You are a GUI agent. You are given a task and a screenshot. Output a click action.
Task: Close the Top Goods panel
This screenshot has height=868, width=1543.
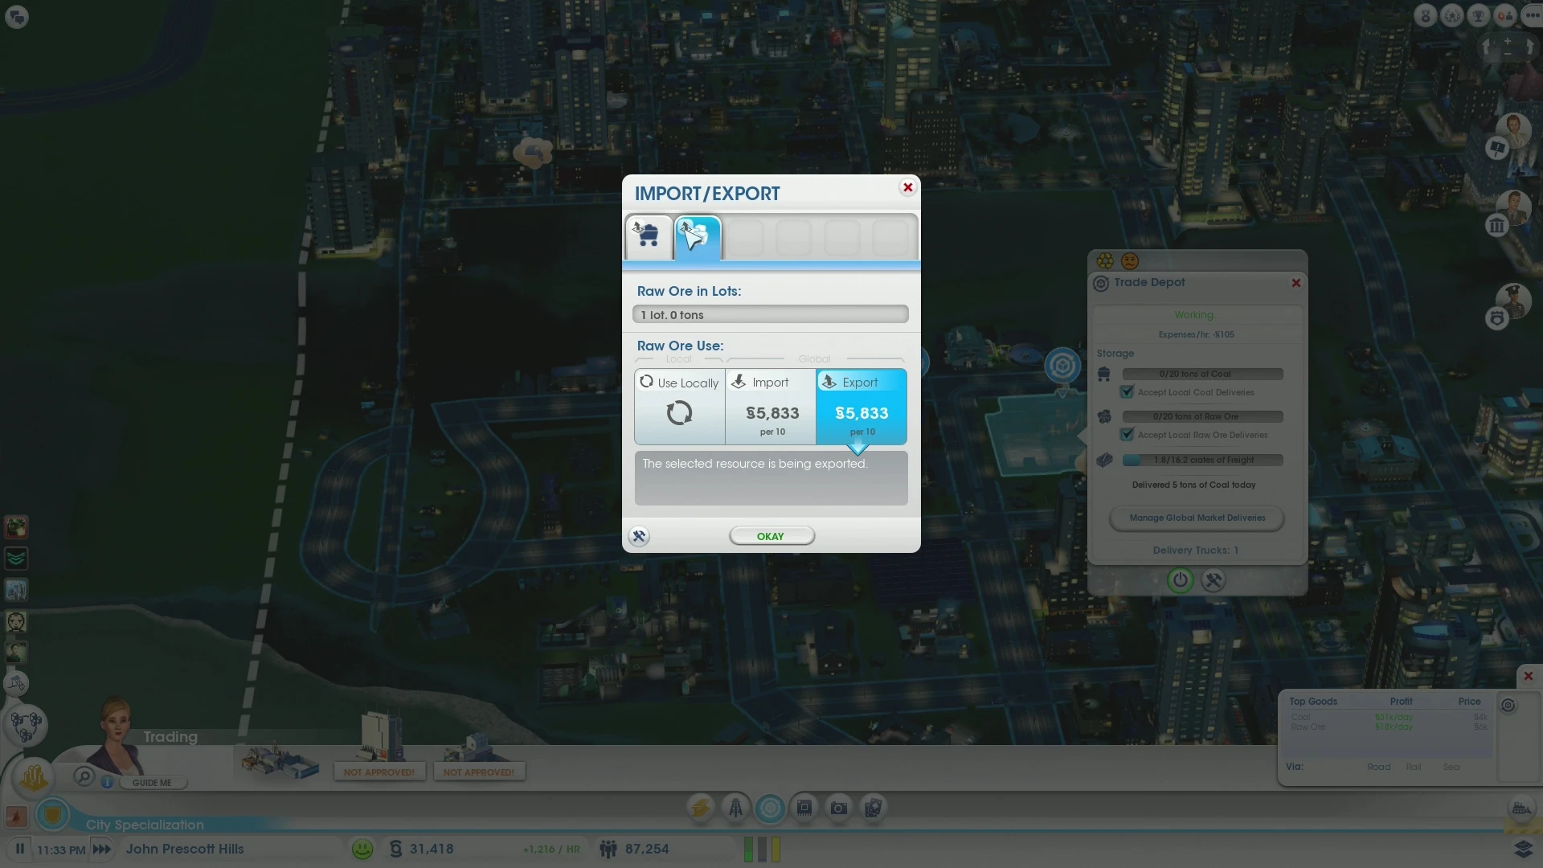click(x=1529, y=676)
